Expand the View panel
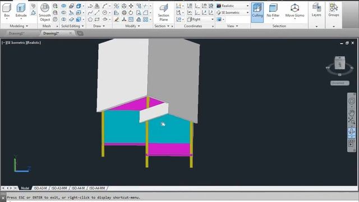This screenshot has width=359, height=202. (x=232, y=26)
